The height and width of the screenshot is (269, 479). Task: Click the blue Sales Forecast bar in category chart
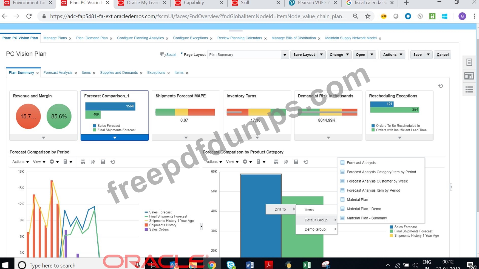[261, 216]
